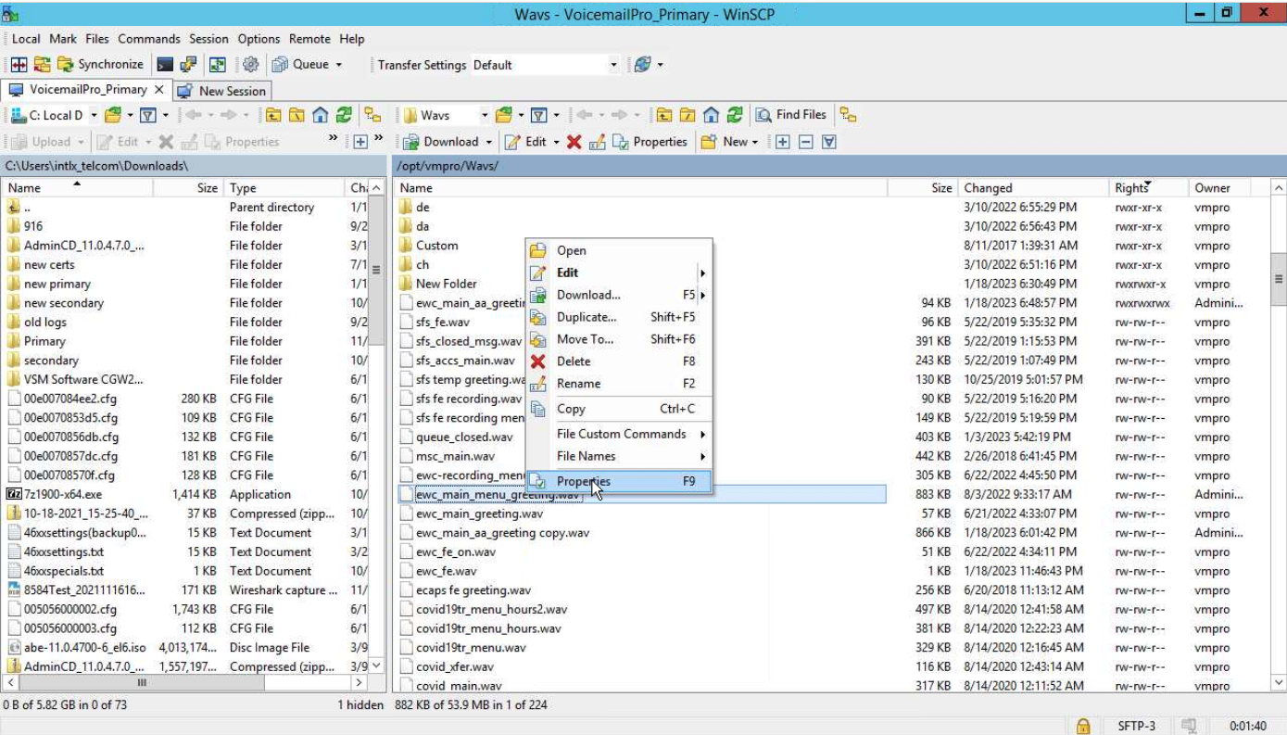
Task: Select Properties in the context menu
Action: pos(619,481)
